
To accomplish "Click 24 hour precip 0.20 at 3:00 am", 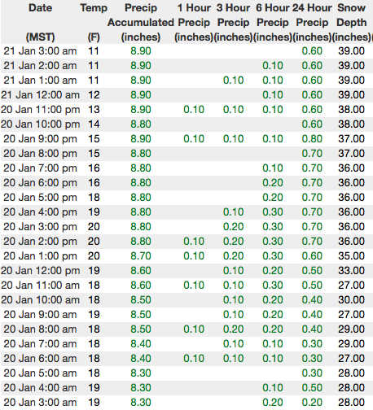I will tap(312, 403).
